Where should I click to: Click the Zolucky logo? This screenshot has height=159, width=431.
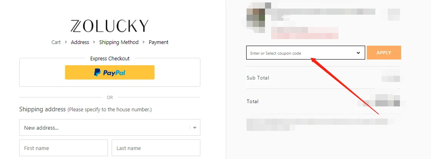point(110,26)
